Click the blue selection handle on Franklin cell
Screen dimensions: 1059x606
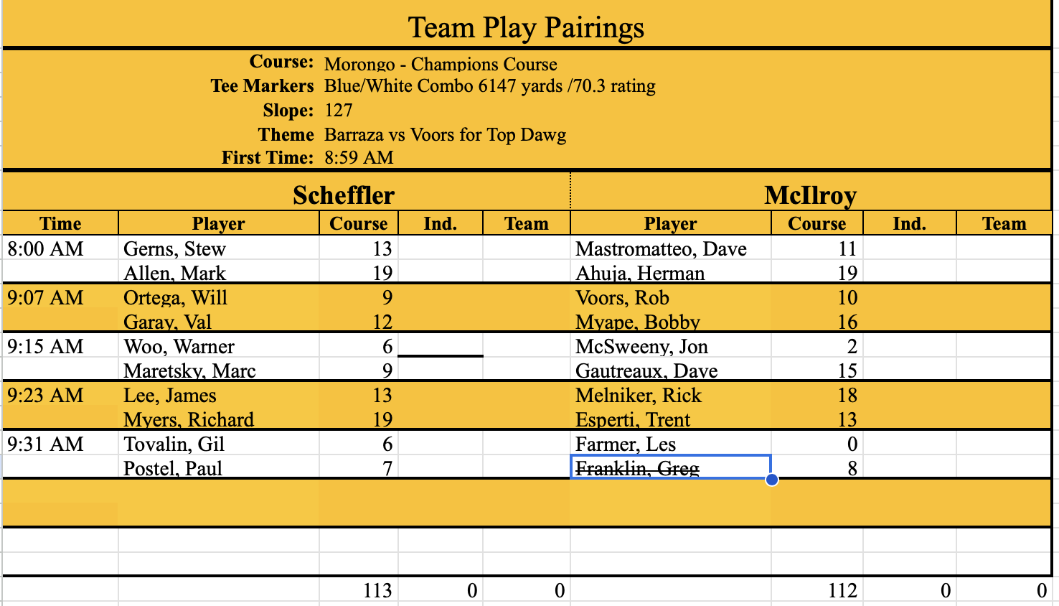click(772, 480)
